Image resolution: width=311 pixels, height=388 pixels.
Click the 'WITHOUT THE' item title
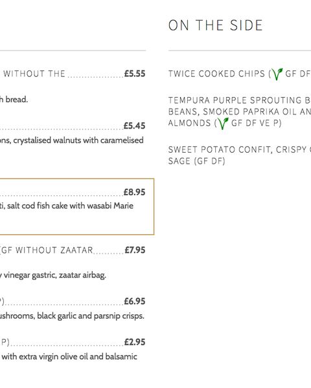(34, 74)
